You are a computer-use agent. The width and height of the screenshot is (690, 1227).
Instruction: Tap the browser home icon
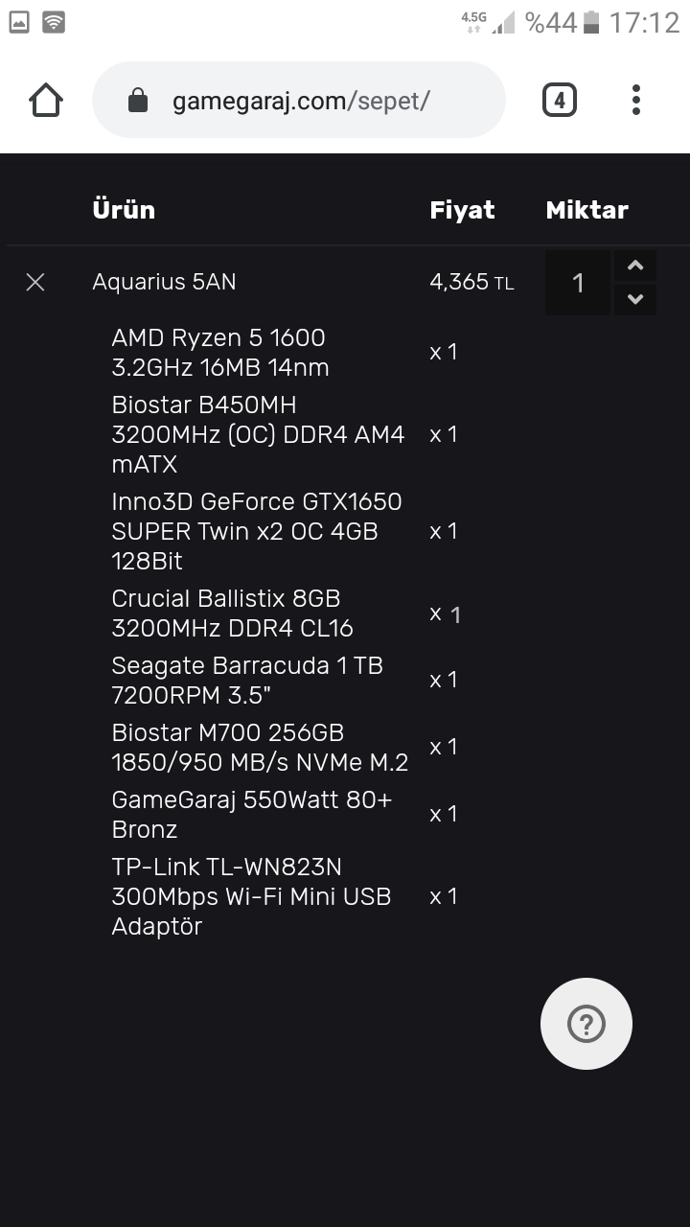tap(46, 100)
